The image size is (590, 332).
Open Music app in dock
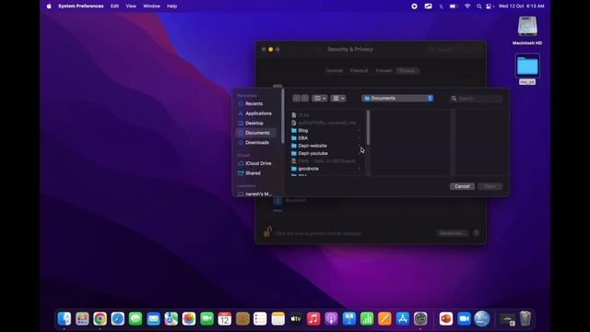313,319
